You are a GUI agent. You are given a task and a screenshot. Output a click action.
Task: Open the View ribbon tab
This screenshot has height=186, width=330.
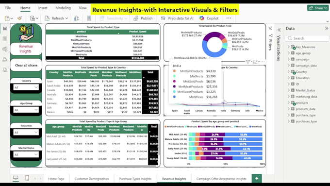coord(82,8)
